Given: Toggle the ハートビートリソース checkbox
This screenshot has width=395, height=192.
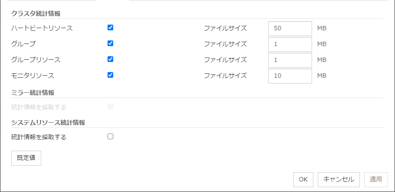Looking at the screenshot, I should pos(110,28).
